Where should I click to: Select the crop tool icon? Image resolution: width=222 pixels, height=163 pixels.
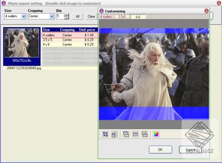(x=105, y=134)
